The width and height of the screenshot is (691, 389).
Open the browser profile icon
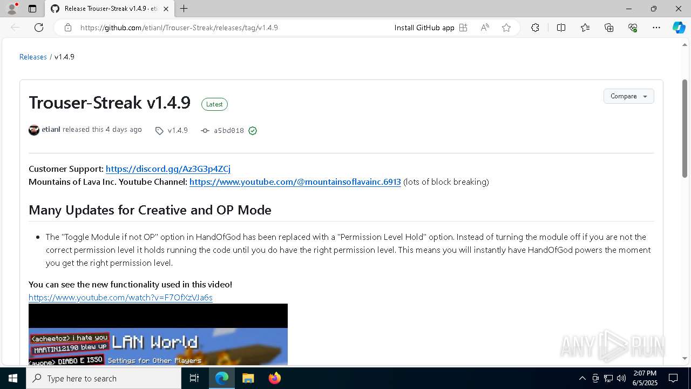click(x=12, y=9)
